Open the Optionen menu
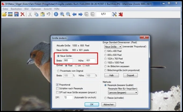Screen dimensions: 183x112 36,9
